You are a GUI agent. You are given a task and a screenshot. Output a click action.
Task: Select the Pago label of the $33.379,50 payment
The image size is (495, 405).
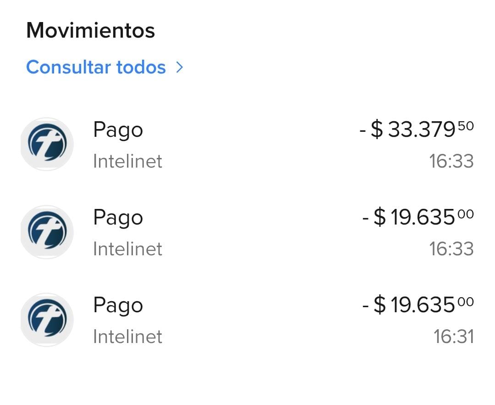118,130
